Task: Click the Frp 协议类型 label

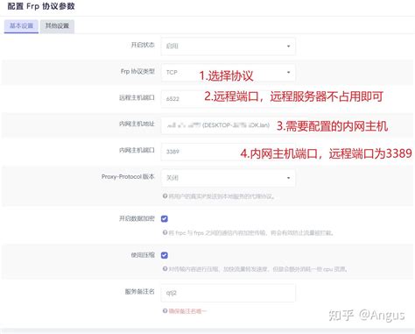Action: click(137, 72)
